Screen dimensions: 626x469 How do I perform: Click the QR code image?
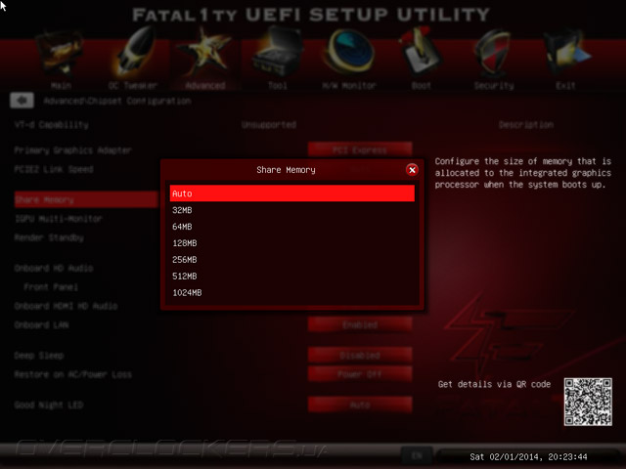pos(588,402)
